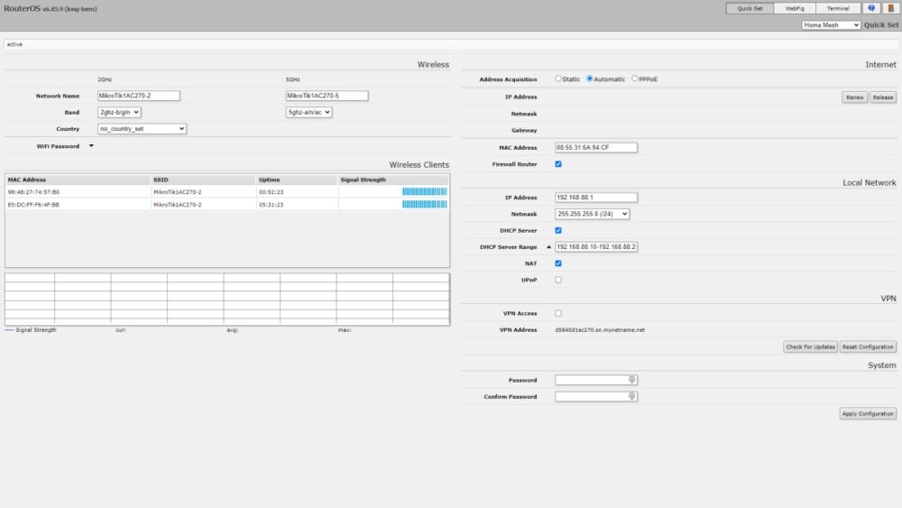Collapse DHCP Server Range with arrow
The height and width of the screenshot is (508, 902).
(548, 247)
